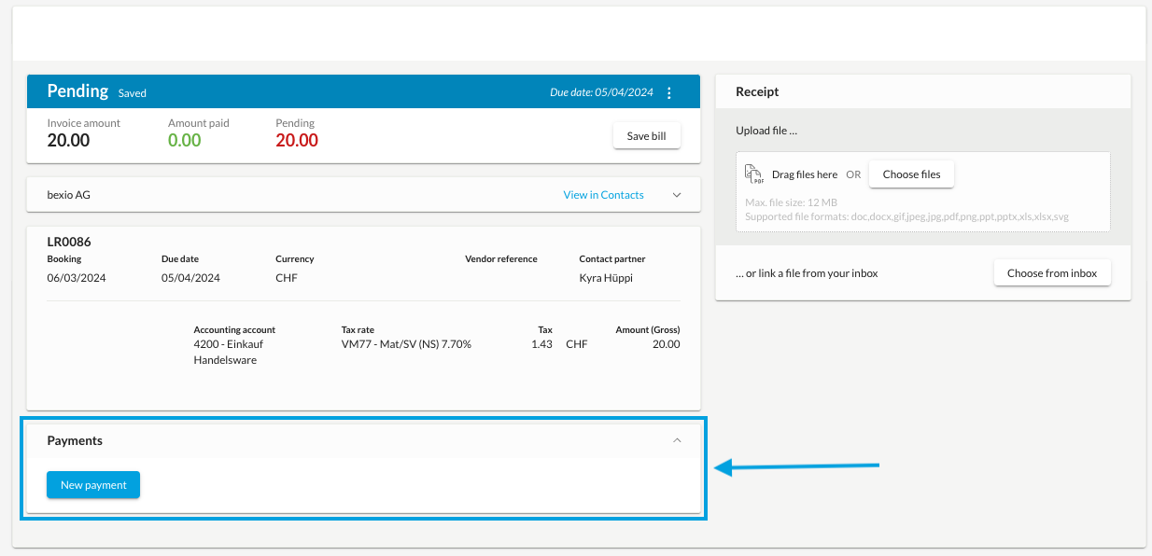This screenshot has width=1152, height=556.
Task: Select the bexio AG vendor name
Action: click(68, 195)
